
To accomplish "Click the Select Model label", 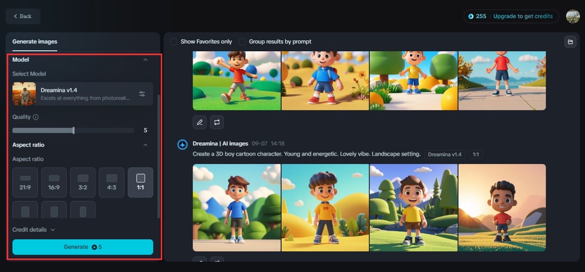I will [x=29, y=74].
